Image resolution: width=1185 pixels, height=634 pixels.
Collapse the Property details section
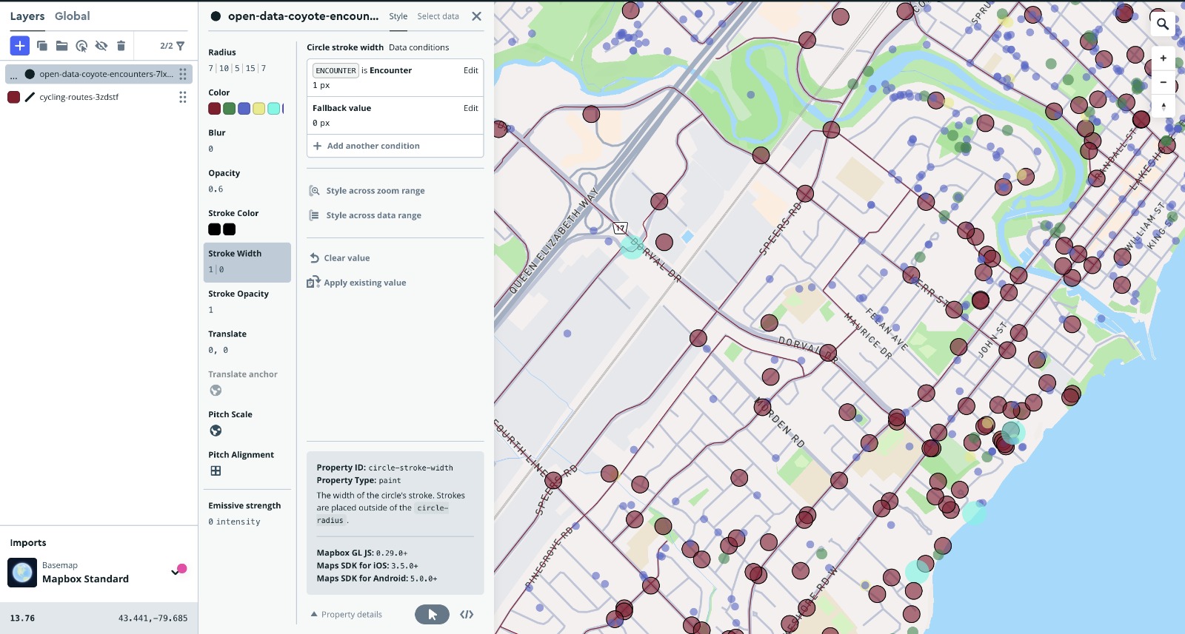pyautogui.click(x=346, y=615)
